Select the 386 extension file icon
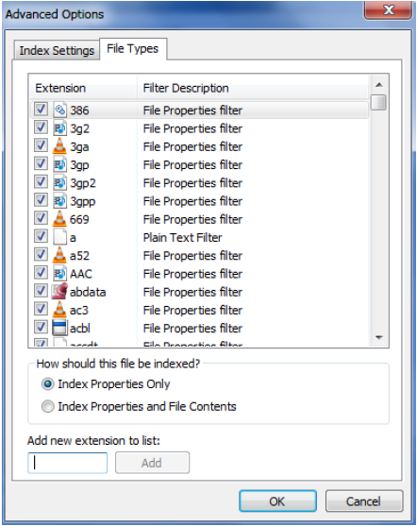The width and height of the screenshot is (417, 526). pyautogui.click(x=60, y=110)
